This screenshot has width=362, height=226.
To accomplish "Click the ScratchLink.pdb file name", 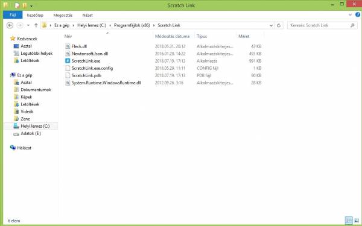I will point(86,75).
